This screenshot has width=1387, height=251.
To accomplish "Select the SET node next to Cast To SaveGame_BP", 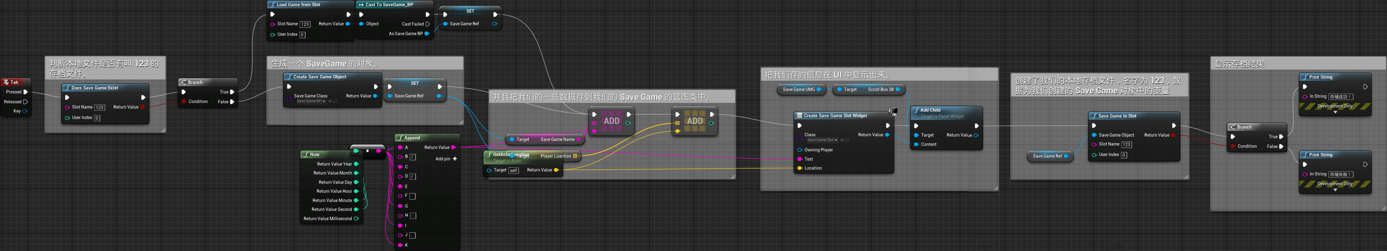I will coord(470,18).
